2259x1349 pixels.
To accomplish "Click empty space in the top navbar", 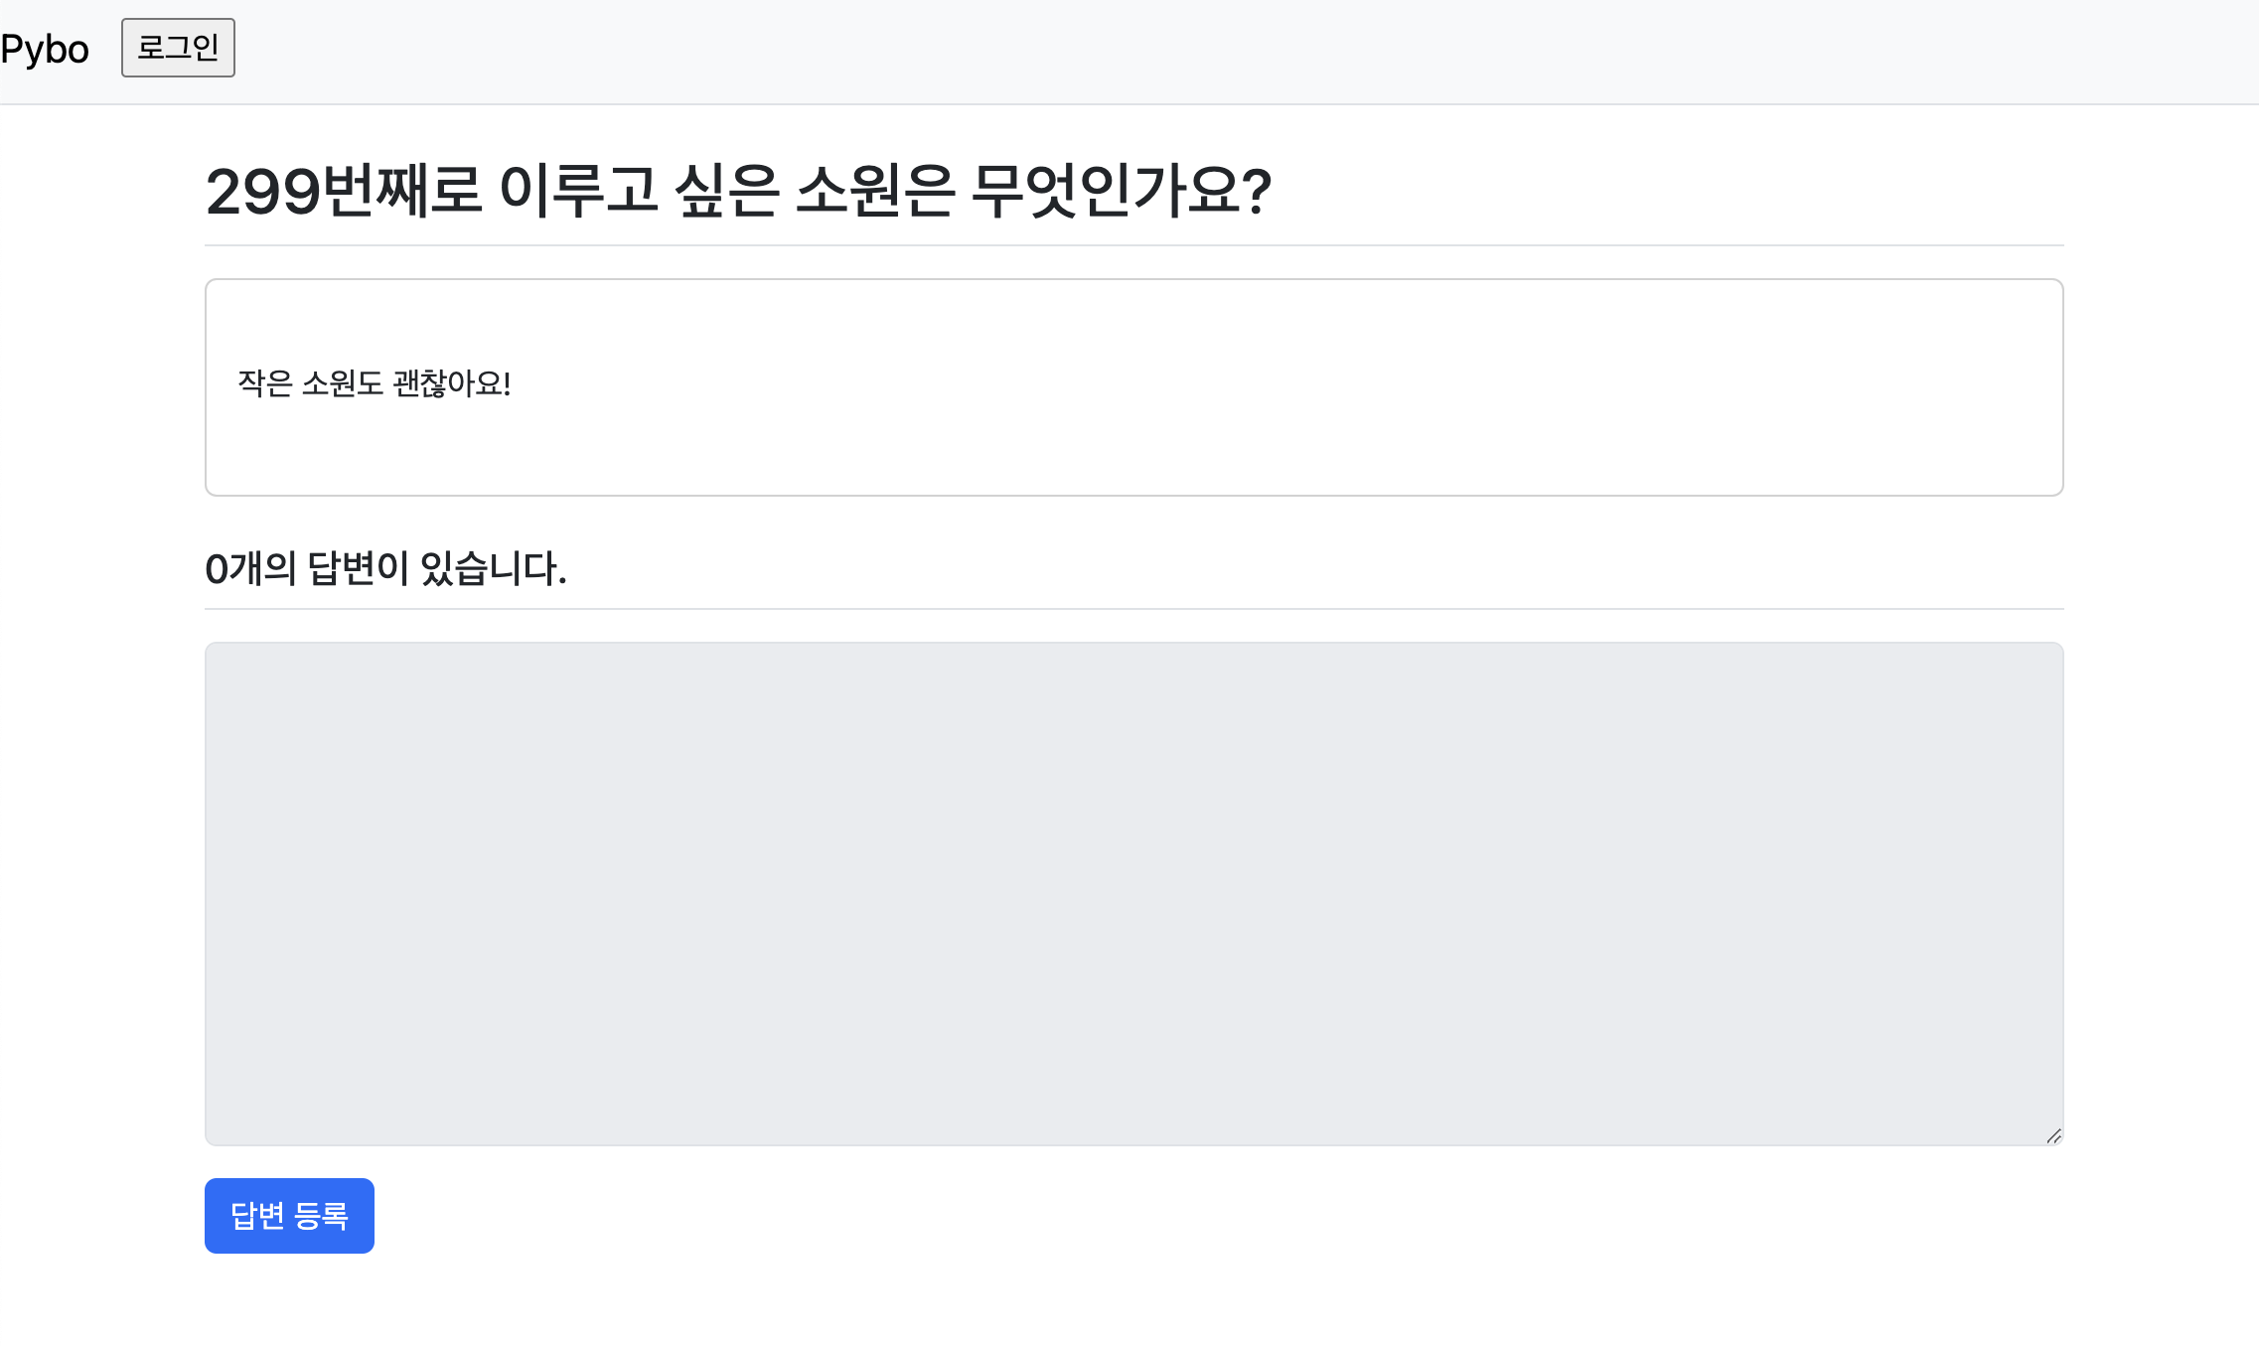I will click(1192, 52).
